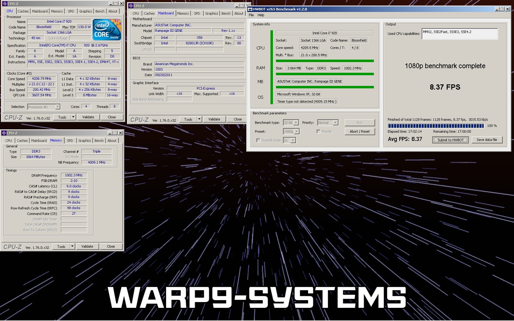The image size is (514, 321).
Task: Click Validate in the Mainboard CPU-Z window
Action: (x=214, y=119)
